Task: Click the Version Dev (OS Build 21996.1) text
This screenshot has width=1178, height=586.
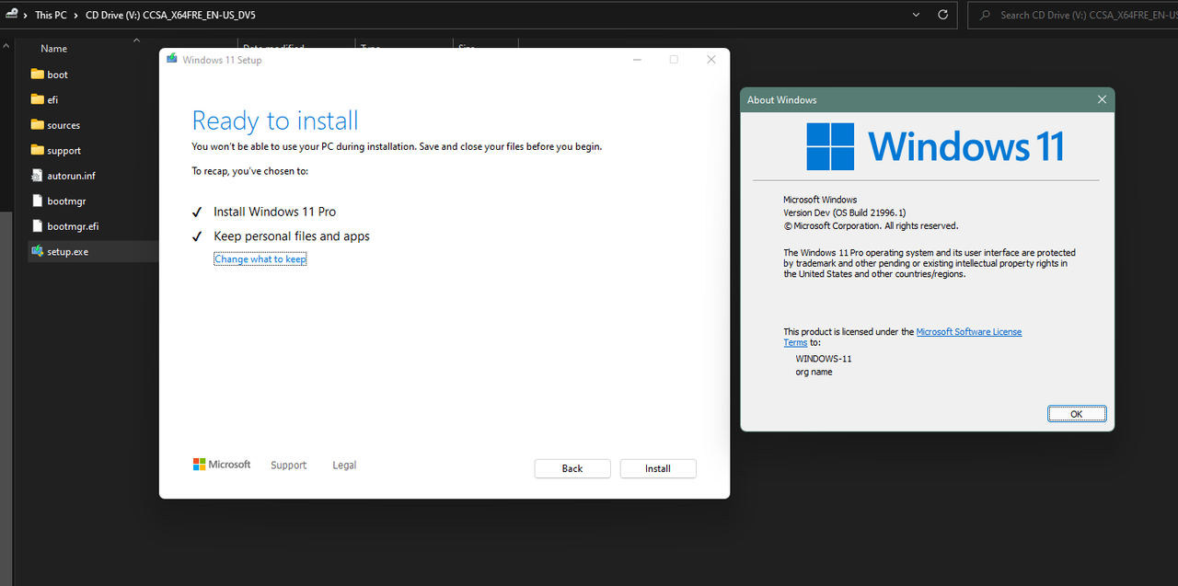Action: pos(845,213)
